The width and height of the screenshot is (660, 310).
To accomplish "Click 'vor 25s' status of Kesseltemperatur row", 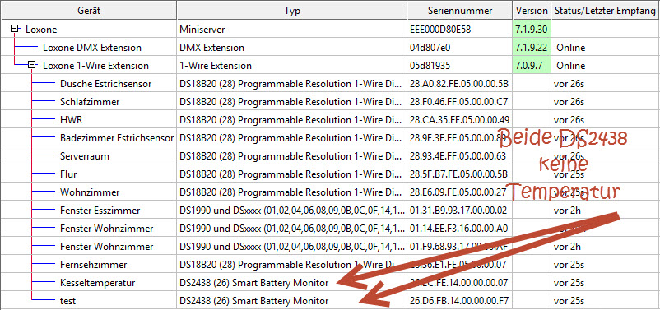I will [x=569, y=283].
